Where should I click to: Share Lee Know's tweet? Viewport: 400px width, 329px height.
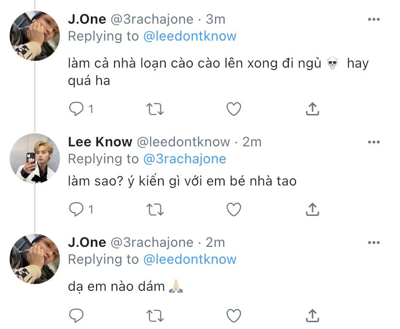[313, 209]
